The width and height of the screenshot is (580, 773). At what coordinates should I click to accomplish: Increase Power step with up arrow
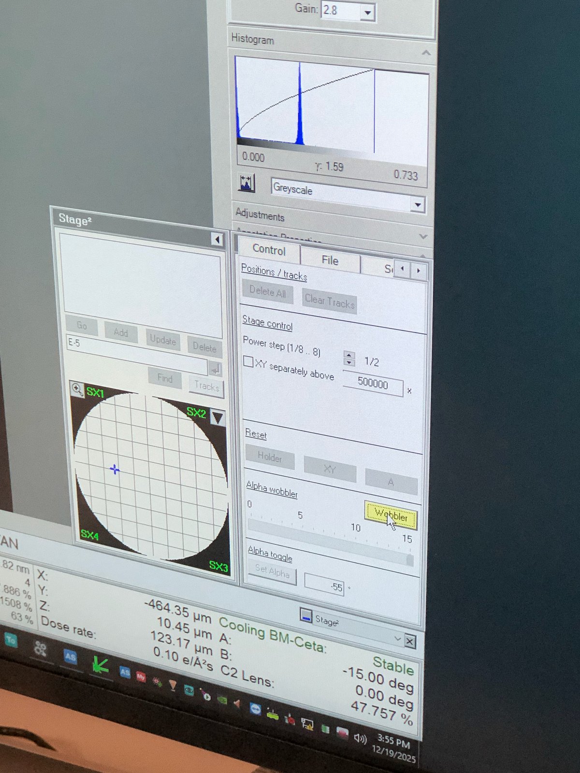point(349,355)
